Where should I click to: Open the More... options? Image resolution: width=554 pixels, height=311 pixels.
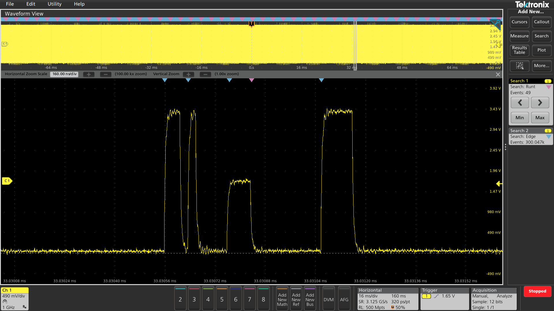coord(542,66)
